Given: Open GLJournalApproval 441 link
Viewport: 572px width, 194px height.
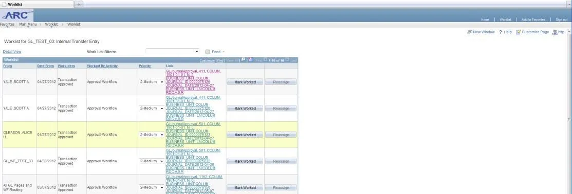Looking at the screenshot, I should coord(193,109).
